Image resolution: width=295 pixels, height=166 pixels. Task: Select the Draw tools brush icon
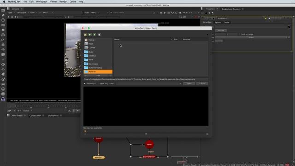point(3,15)
